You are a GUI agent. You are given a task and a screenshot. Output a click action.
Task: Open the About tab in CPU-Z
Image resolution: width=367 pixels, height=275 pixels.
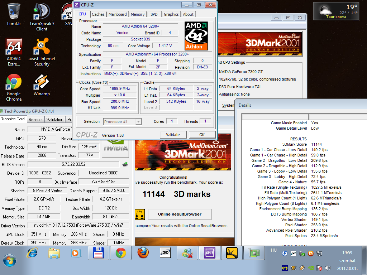(x=188, y=14)
